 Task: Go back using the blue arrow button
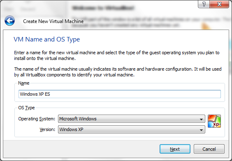pyautogui.click(x=9, y=21)
